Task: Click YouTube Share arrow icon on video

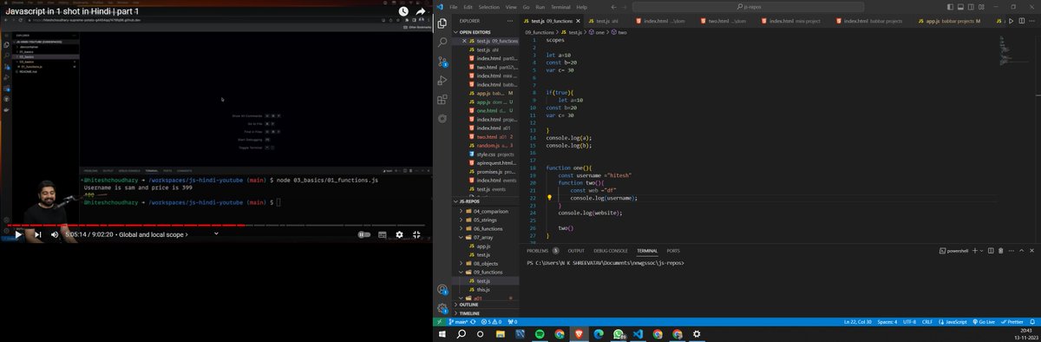Action: [x=420, y=11]
